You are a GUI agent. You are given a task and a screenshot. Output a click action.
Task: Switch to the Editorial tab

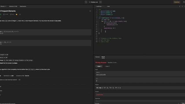3,6
